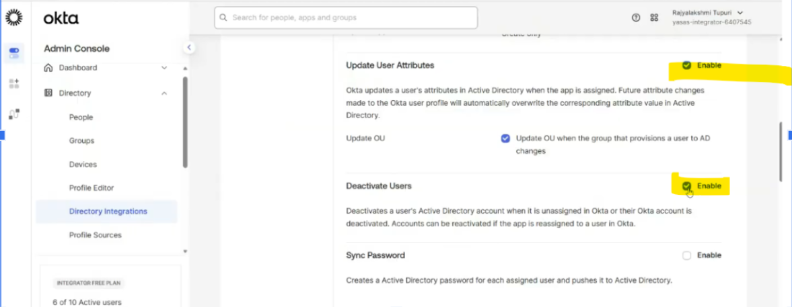792x307 pixels.
Task: Uncheck the Update OU checkbox
Action: (505, 138)
